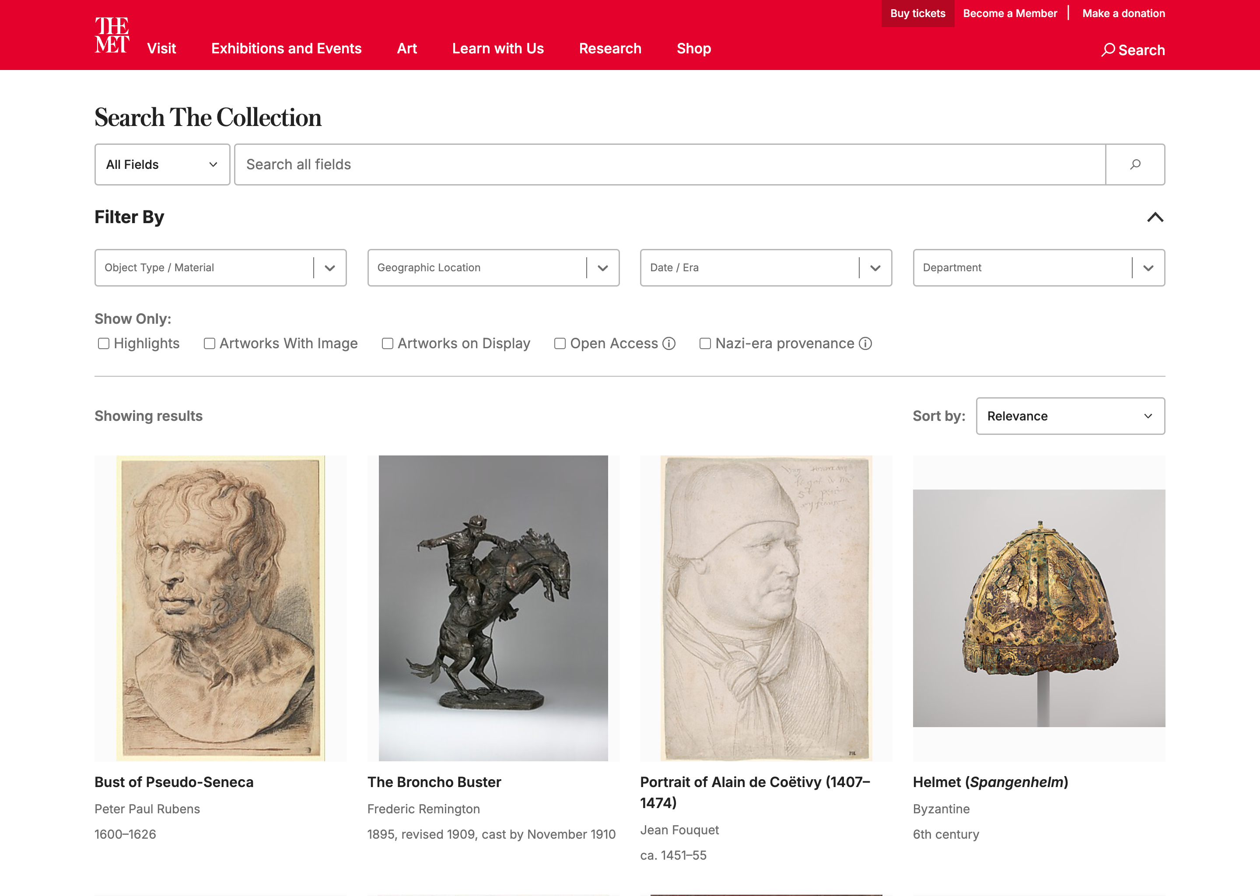Click the date text 1600–1626
The height and width of the screenshot is (896, 1260).
point(125,834)
